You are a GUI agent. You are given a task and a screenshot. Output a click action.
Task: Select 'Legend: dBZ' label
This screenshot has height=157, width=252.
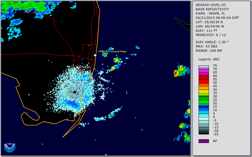(209, 59)
